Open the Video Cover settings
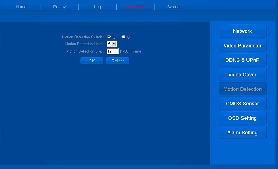Image resolution: width=278 pixels, height=169 pixels. [x=242, y=75]
